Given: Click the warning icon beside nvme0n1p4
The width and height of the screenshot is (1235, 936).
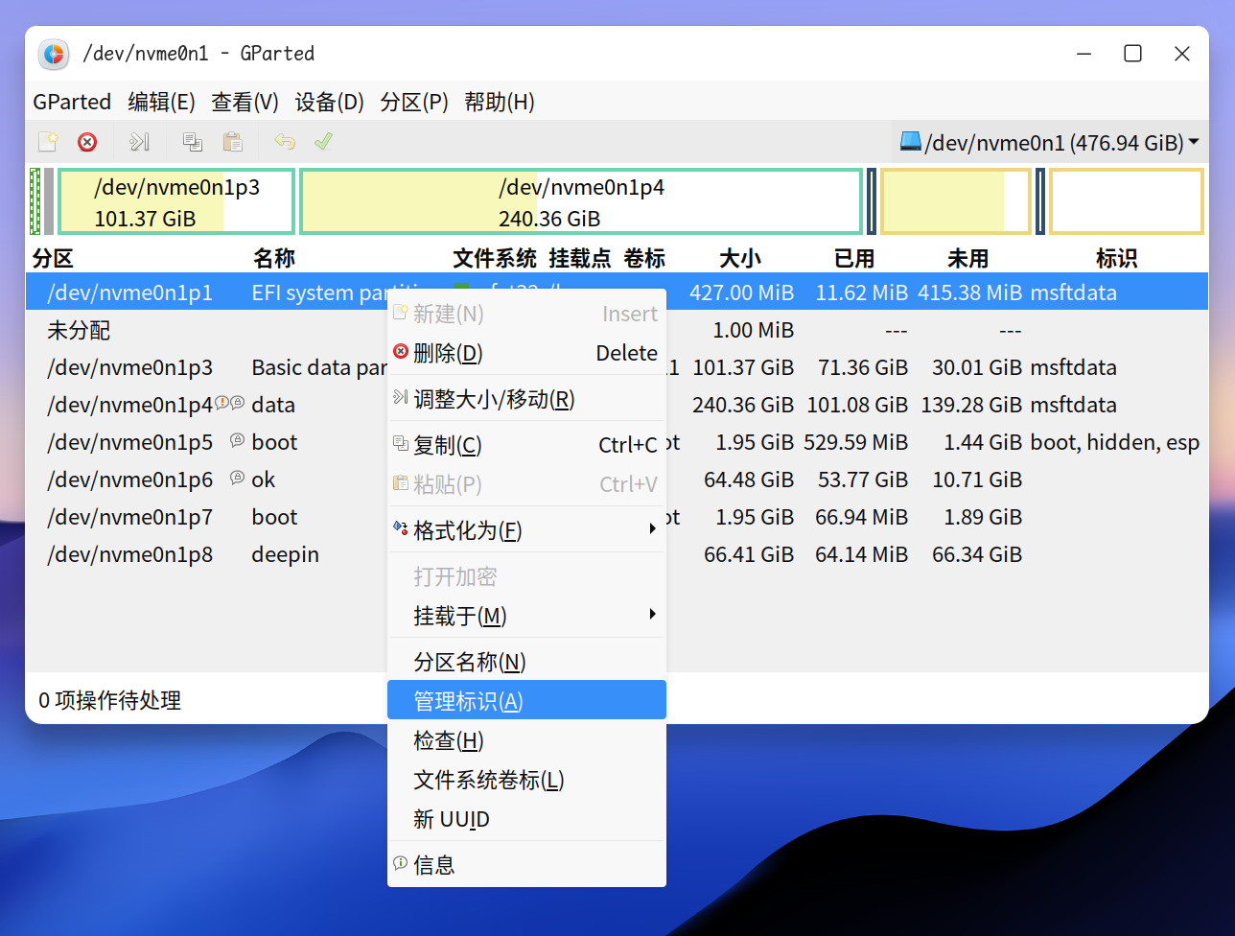Looking at the screenshot, I should point(221,404).
